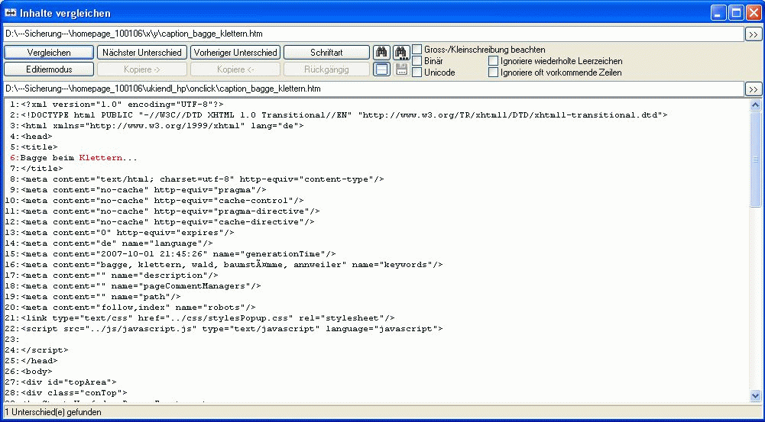Click line 20 robots meta tag
765x422 pixels.
[x=138, y=308]
